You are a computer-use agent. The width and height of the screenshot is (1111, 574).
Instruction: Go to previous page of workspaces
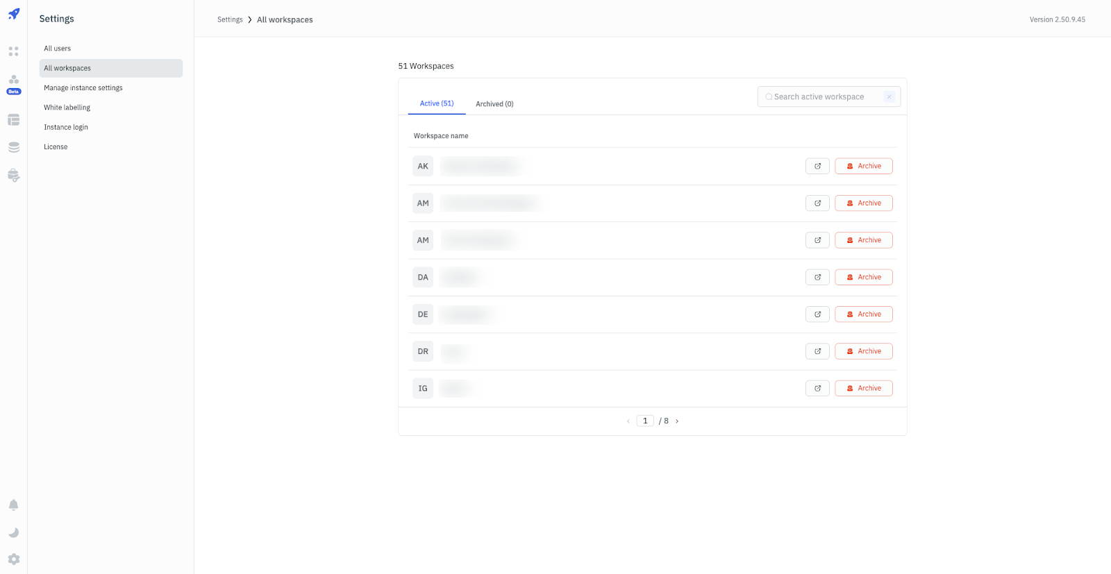pos(628,421)
